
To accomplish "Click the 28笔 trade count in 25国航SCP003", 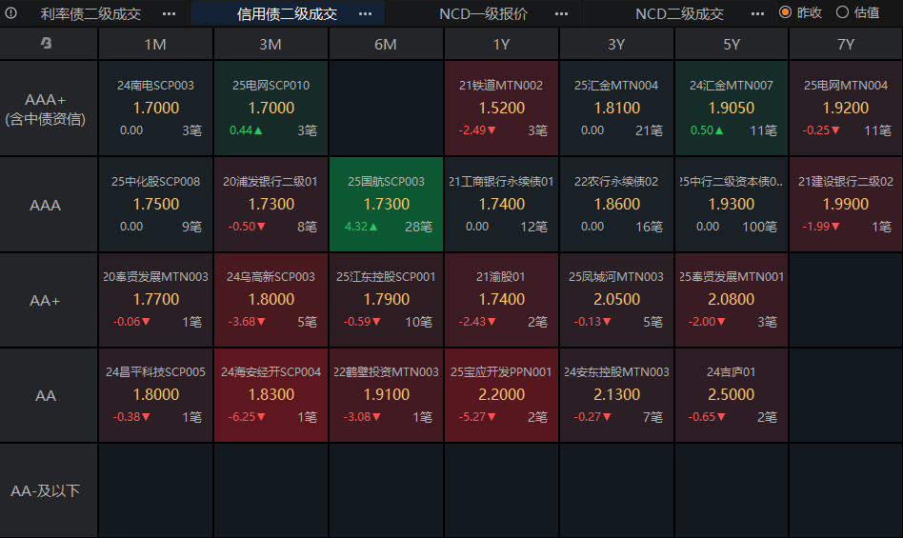I will [418, 227].
